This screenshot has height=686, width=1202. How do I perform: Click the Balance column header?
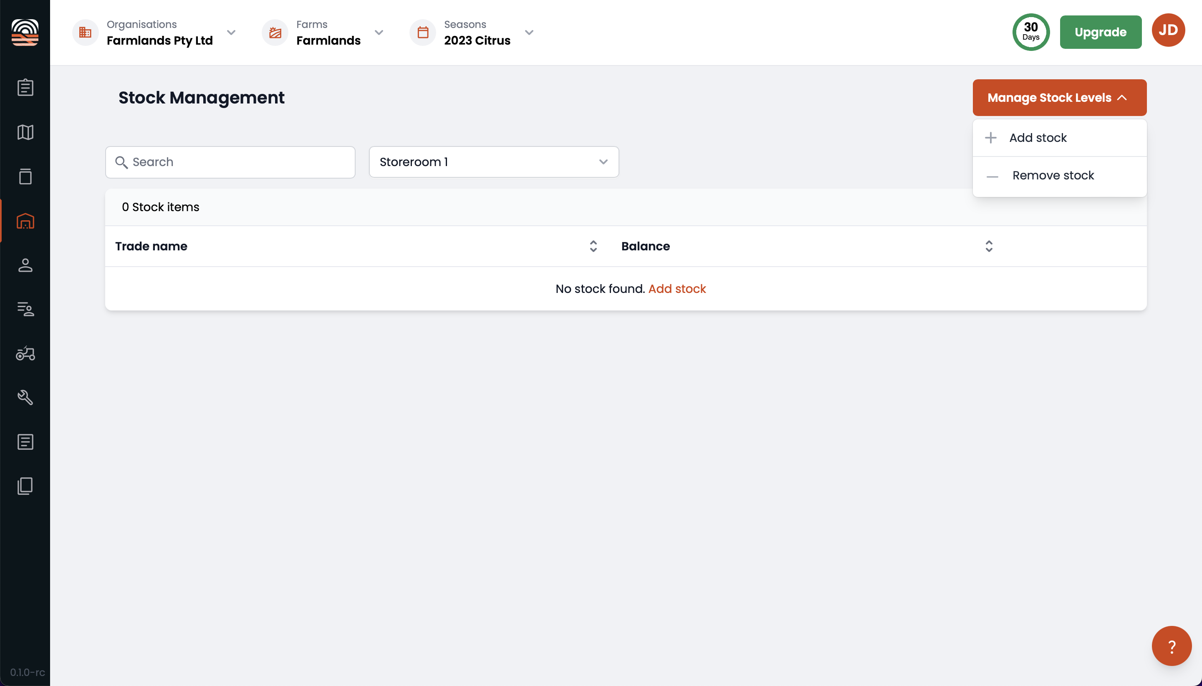[x=646, y=247]
